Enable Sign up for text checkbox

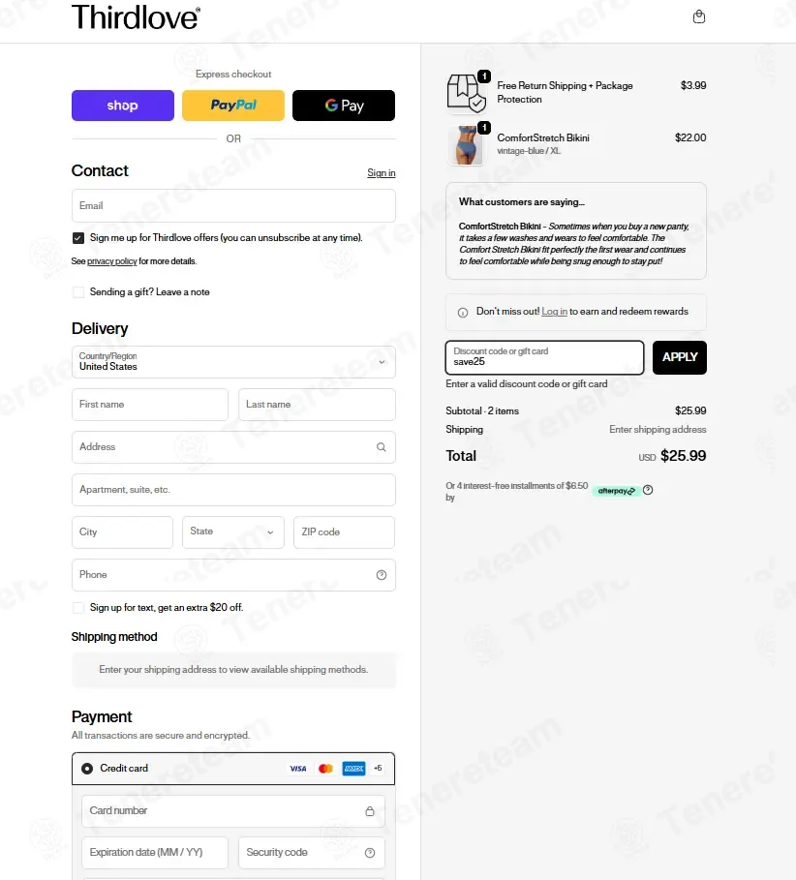(x=78, y=607)
